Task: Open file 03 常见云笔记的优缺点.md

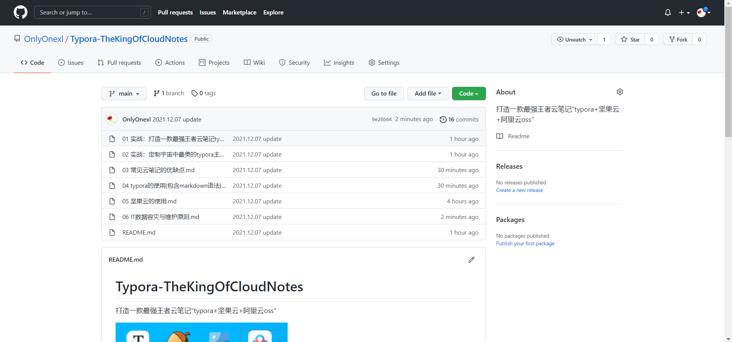Action: click(x=158, y=170)
